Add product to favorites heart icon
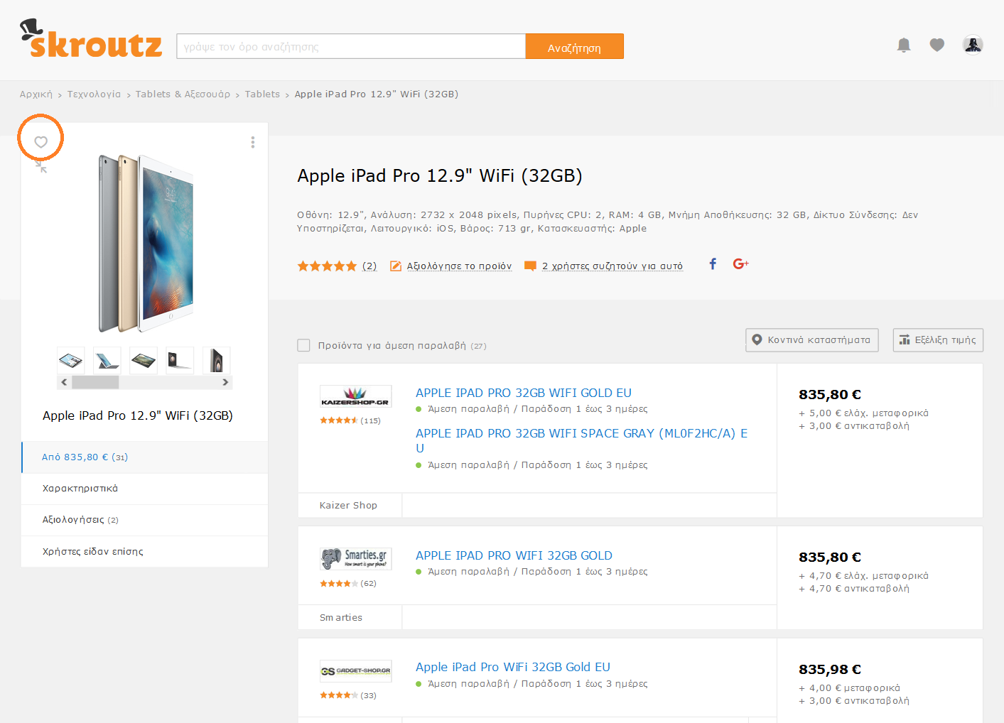This screenshot has height=723, width=1004. 41,142
